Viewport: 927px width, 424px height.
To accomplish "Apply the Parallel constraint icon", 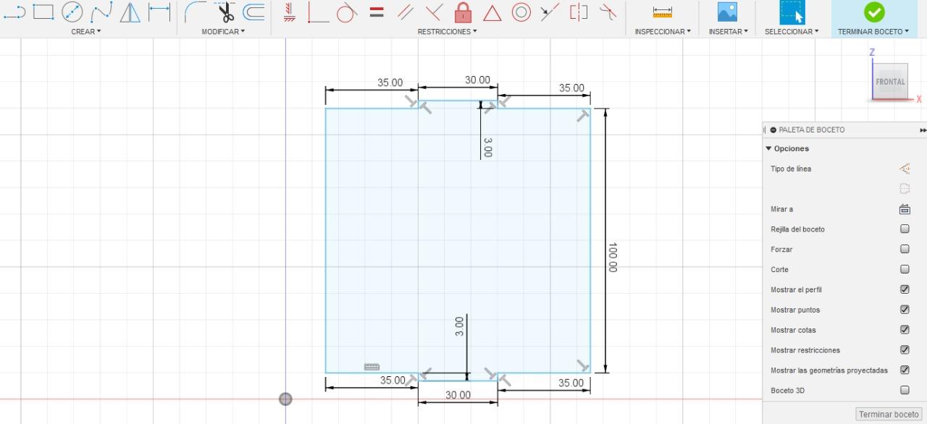I will click(x=406, y=12).
